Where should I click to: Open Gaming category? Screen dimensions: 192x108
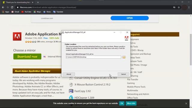coord(131,83)
